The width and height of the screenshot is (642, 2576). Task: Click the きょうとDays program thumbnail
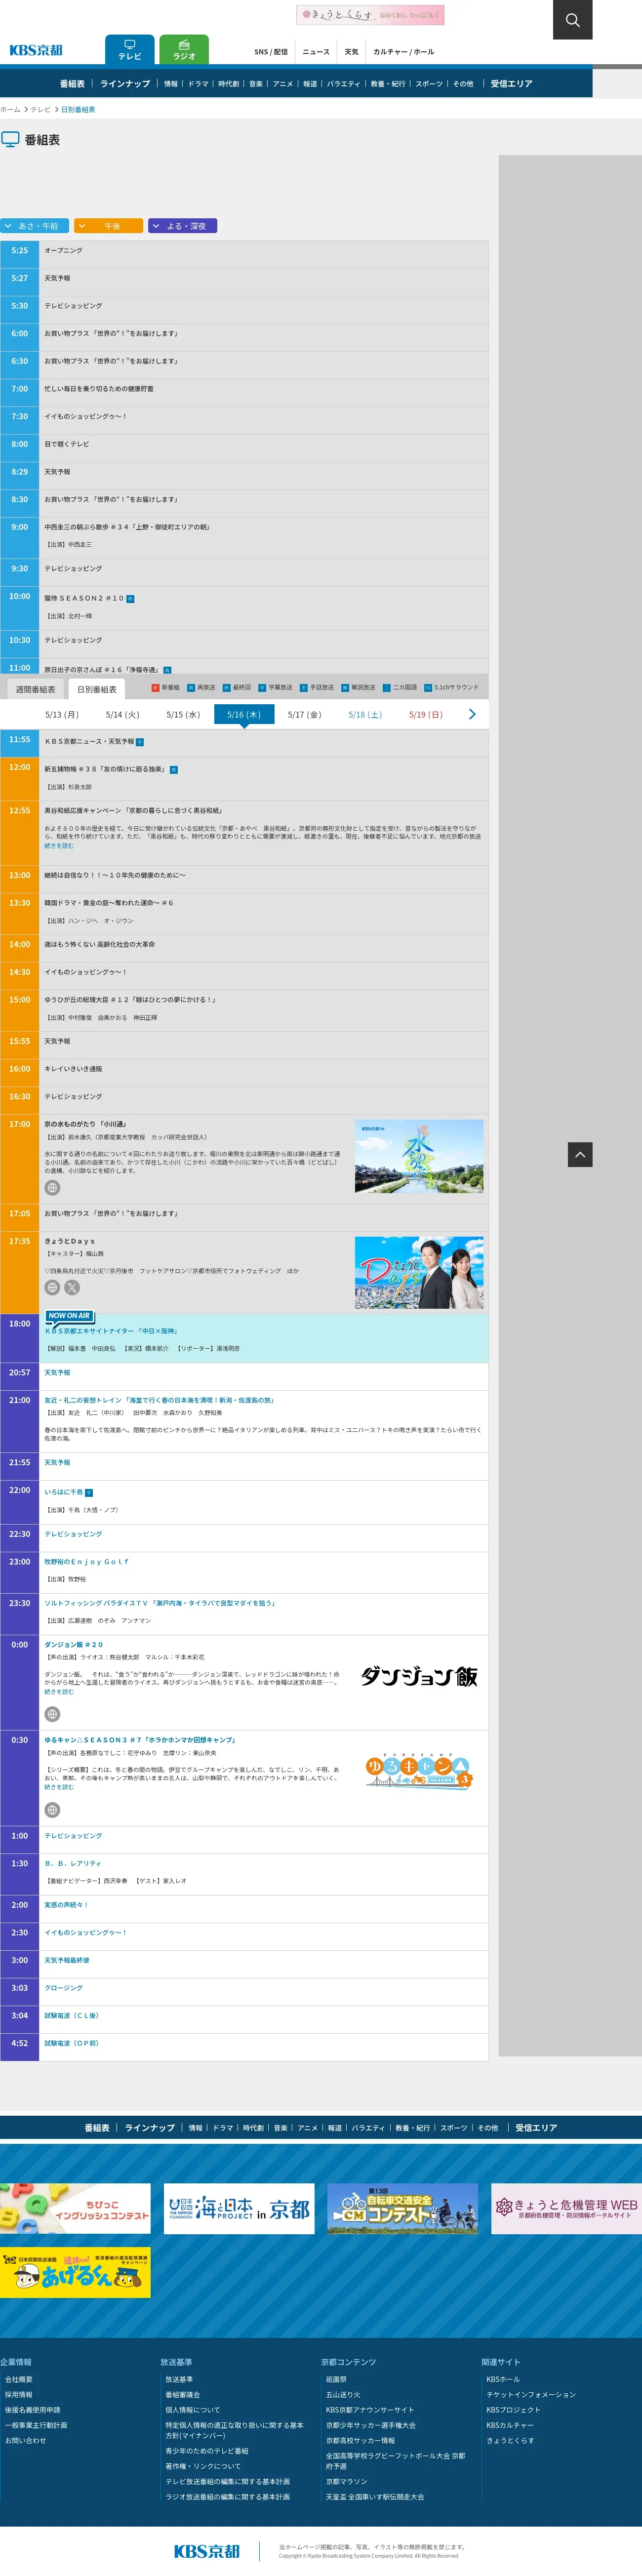(x=419, y=1273)
